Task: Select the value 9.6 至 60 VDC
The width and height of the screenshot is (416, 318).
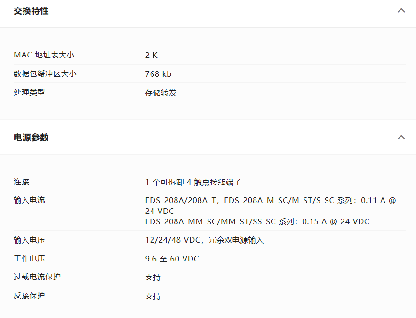Action: click(x=172, y=259)
